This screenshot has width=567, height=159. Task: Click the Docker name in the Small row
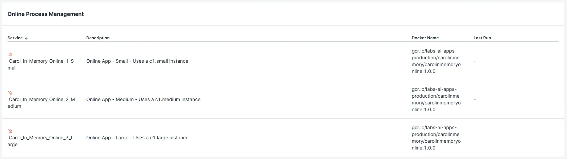pyautogui.click(x=436, y=61)
